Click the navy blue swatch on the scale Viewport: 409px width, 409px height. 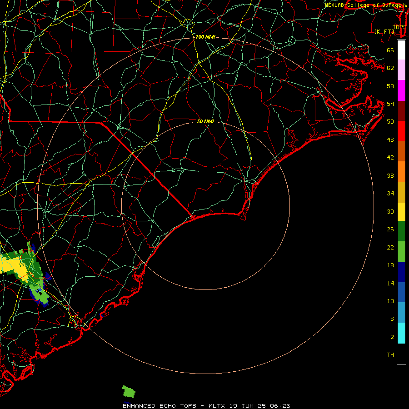tap(401, 272)
